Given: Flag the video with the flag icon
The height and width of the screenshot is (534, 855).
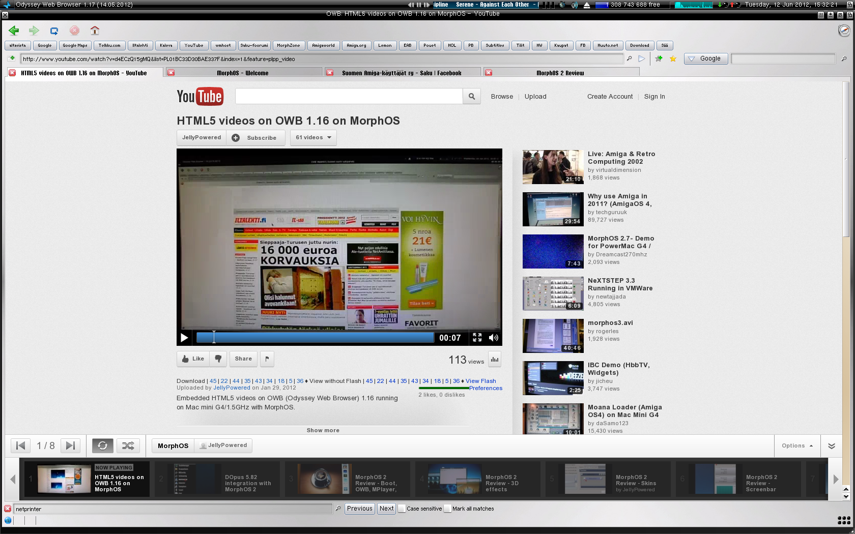Looking at the screenshot, I should coord(267,359).
